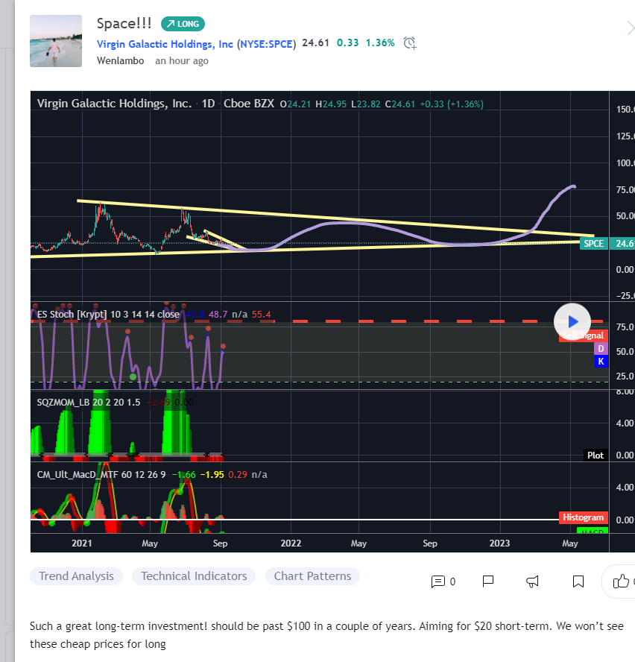
Task: Add alert using the clock-plus icon
Action: click(409, 43)
